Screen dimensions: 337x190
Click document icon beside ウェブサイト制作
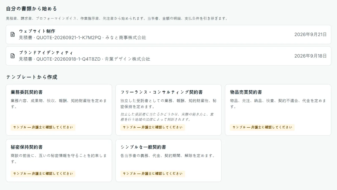click(x=13, y=35)
